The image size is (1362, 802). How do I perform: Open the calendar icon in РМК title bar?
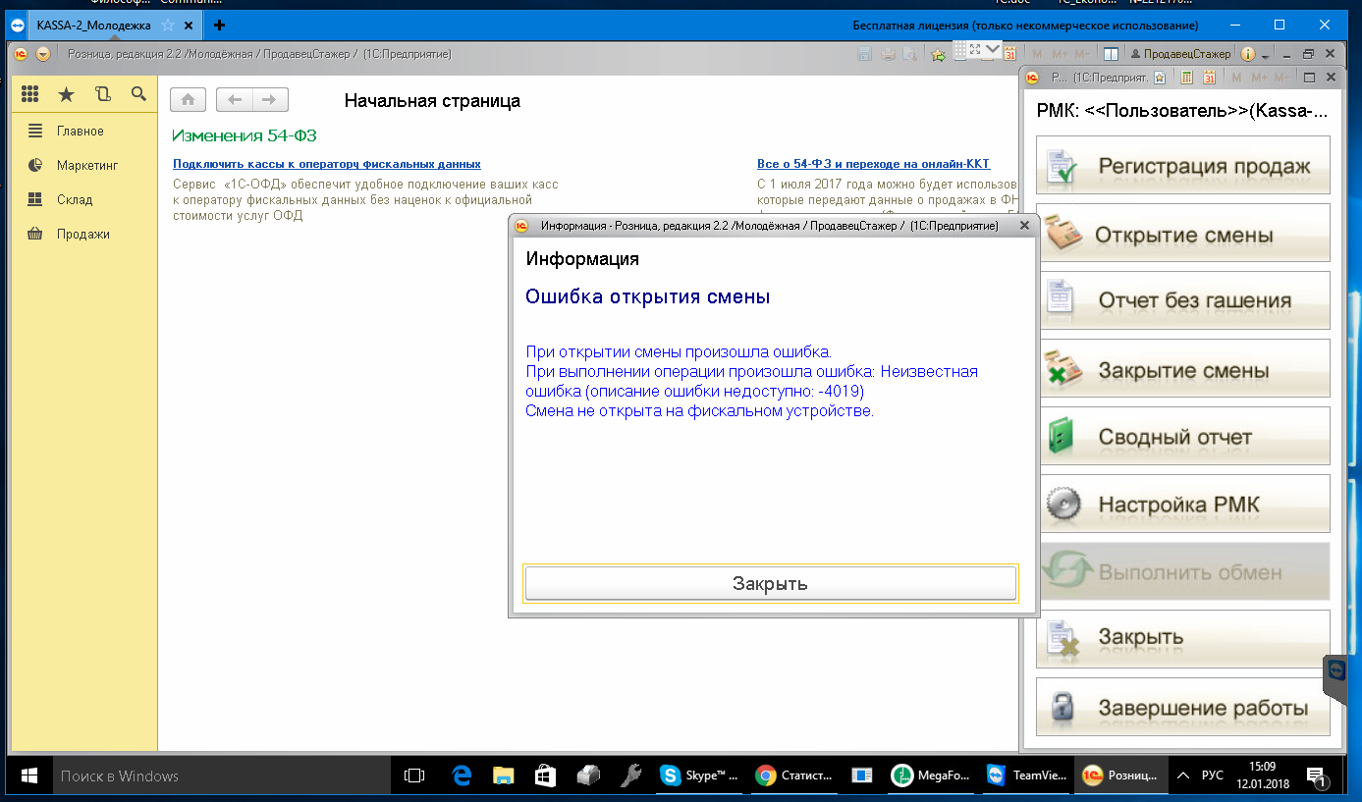pyautogui.click(x=1209, y=78)
